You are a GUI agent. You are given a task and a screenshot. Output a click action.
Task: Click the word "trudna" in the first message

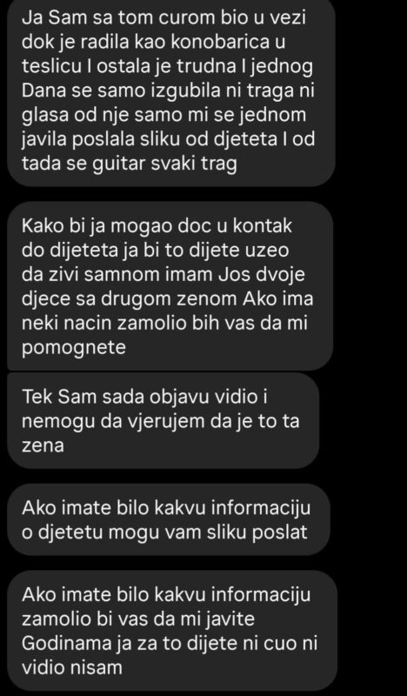(233, 66)
